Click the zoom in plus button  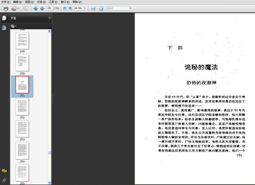point(70,8)
